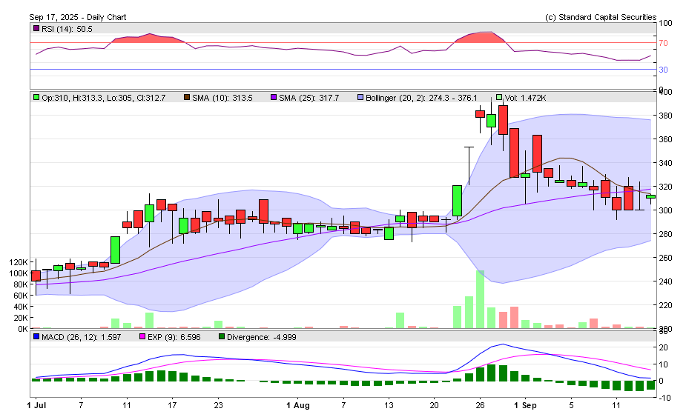Click the 'SMA (10): 313.5' label

[222, 98]
